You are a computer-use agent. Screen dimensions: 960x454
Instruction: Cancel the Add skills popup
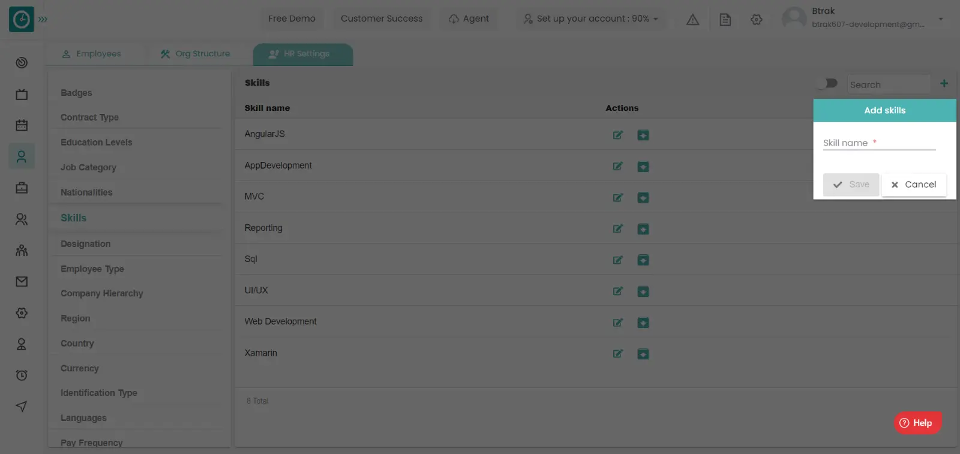pyautogui.click(x=914, y=185)
